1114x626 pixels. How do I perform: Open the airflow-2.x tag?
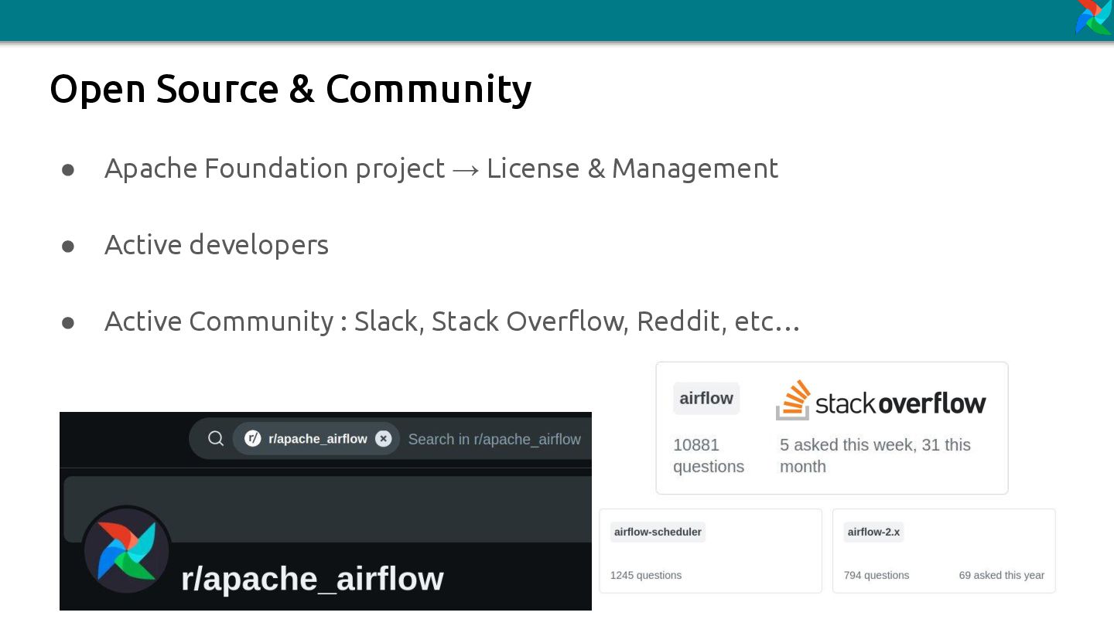coord(873,532)
